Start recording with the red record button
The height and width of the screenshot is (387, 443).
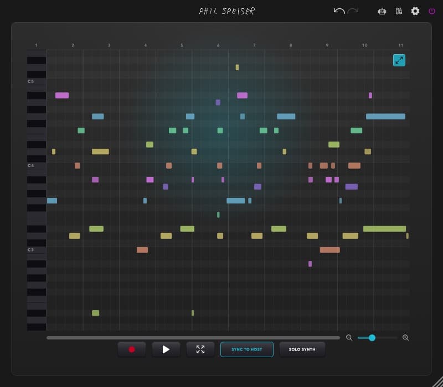(x=132, y=349)
